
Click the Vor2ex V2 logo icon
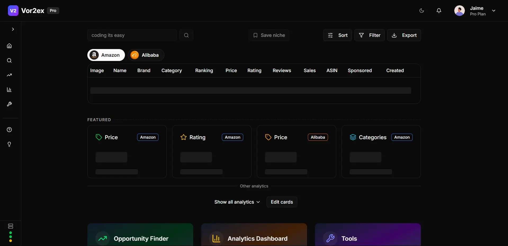click(13, 11)
